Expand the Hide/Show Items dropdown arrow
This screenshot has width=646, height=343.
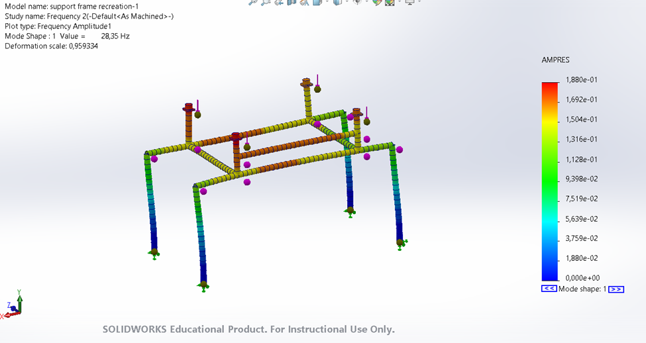tap(366, 1)
